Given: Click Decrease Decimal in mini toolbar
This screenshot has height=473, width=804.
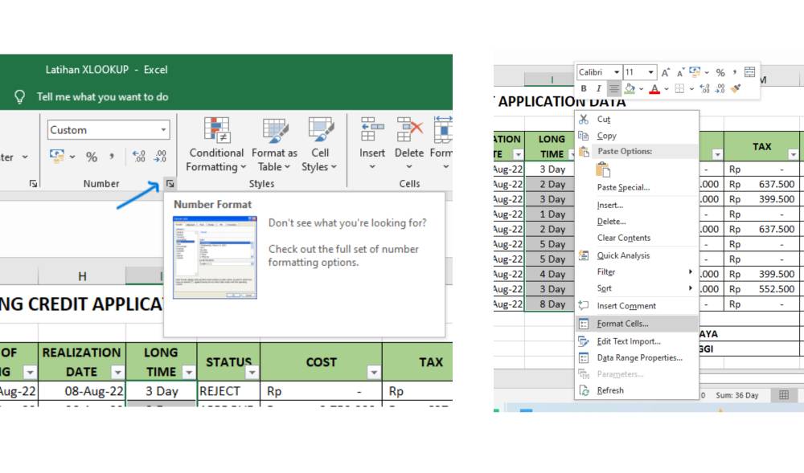Looking at the screenshot, I should pos(720,88).
